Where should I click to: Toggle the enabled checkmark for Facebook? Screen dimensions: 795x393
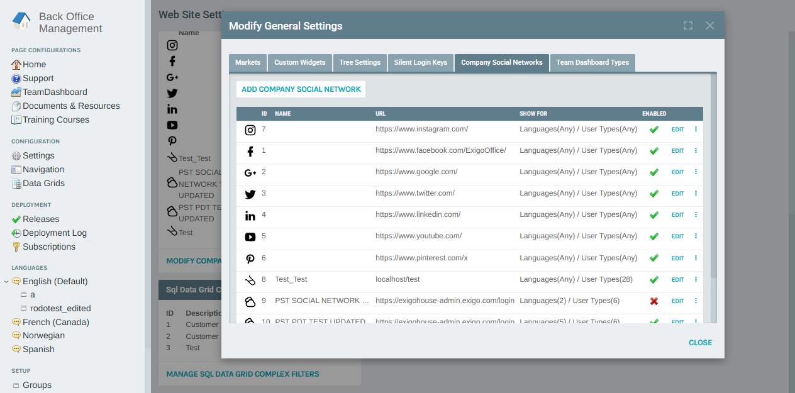[x=654, y=151]
